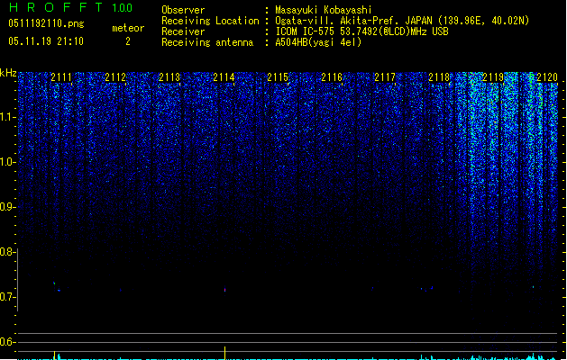Click the 2116 time axis label
Image resolution: width=567 pixels, height=360 pixels.
[x=332, y=76]
